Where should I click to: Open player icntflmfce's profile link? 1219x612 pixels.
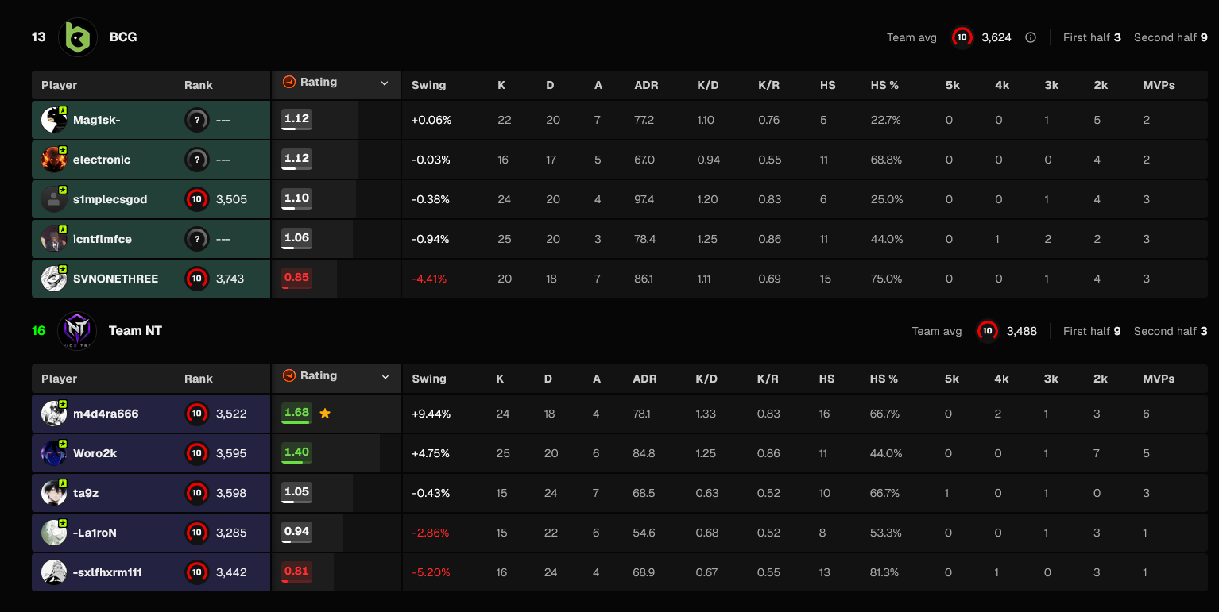pos(103,239)
